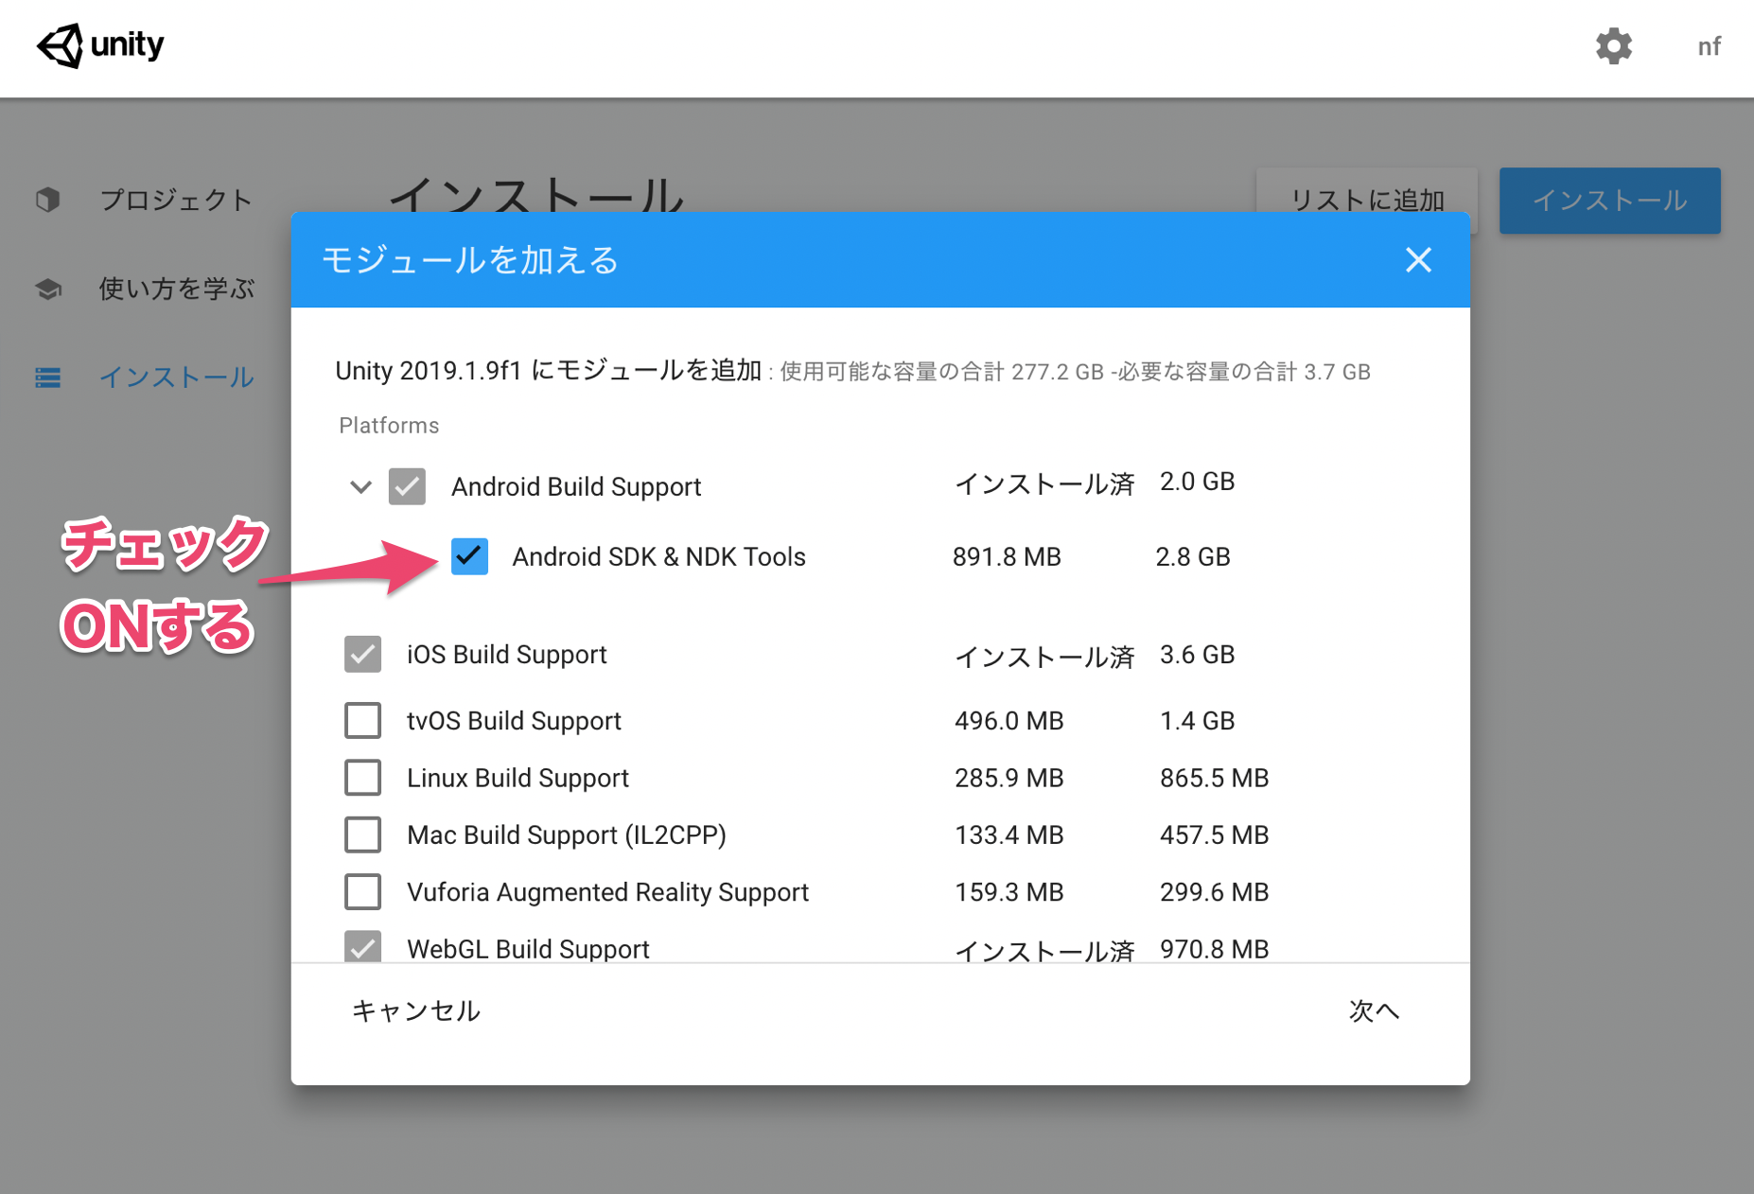Click the 使い方を学ぶ graduation cap icon
The image size is (1754, 1194).
click(48, 289)
